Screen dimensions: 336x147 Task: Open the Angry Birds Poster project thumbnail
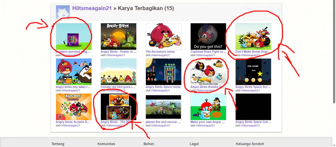tap(118, 36)
